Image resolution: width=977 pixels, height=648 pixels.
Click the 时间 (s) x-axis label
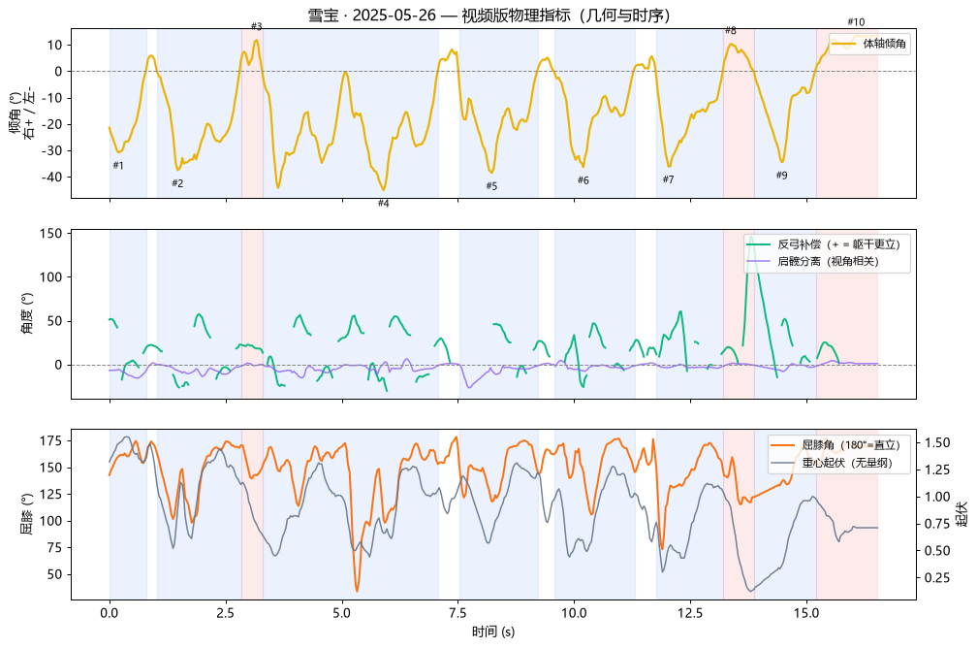(493, 632)
